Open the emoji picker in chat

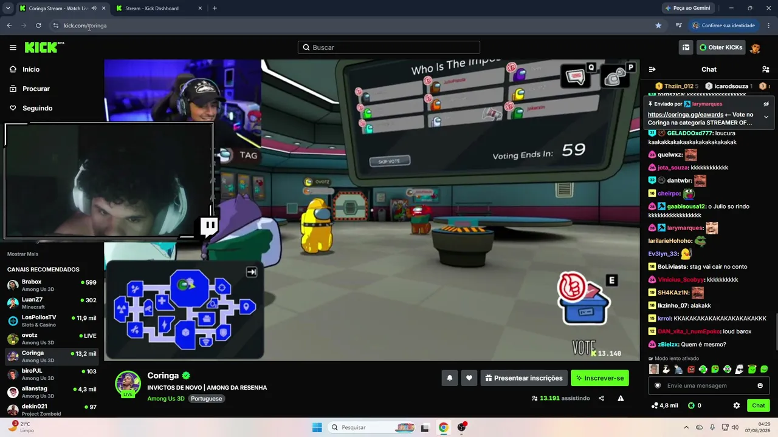(x=760, y=385)
